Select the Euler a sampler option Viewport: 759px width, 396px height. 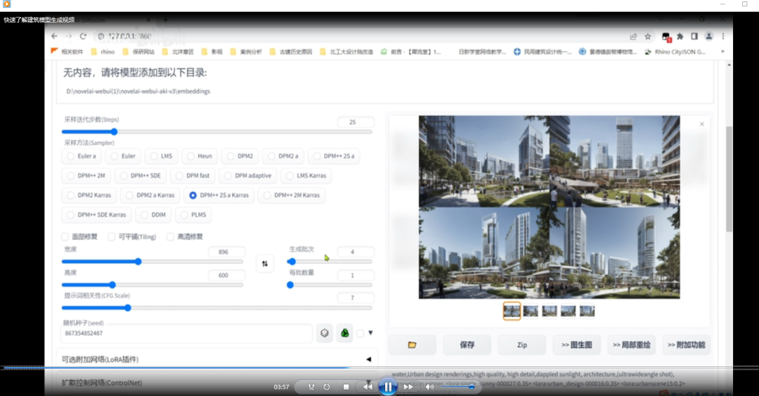click(82, 156)
